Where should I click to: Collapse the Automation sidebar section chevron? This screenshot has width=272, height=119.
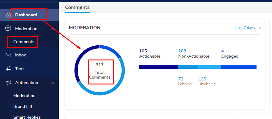(x=52, y=83)
